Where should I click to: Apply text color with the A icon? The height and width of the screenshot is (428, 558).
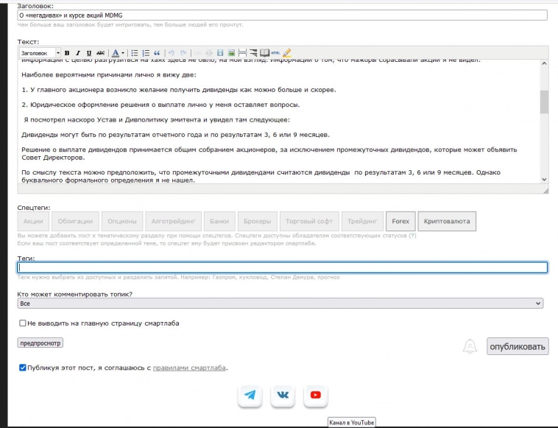[x=116, y=53]
